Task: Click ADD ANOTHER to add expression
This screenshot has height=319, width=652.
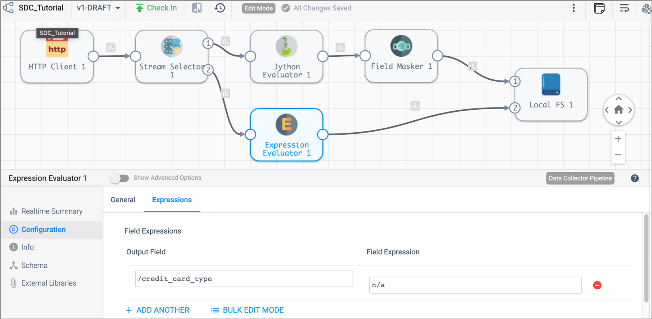Action: 158,310
